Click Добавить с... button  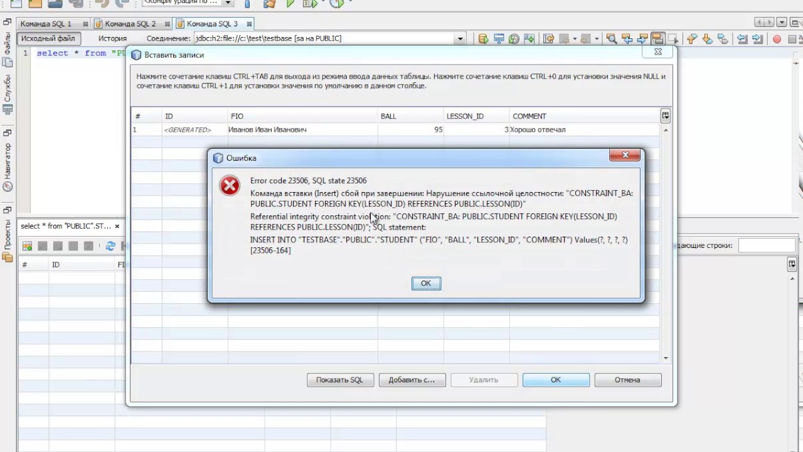pyautogui.click(x=412, y=380)
